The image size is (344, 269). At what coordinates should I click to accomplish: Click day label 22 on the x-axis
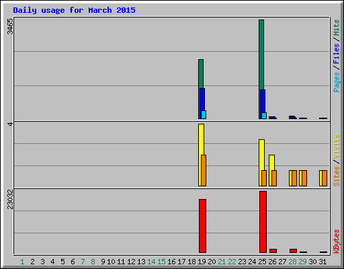tap(232, 262)
